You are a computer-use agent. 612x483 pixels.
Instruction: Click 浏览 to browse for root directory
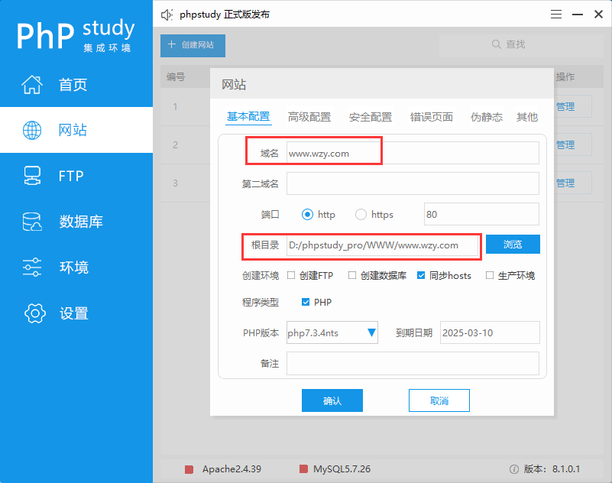pyautogui.click(x=512, y=244)
